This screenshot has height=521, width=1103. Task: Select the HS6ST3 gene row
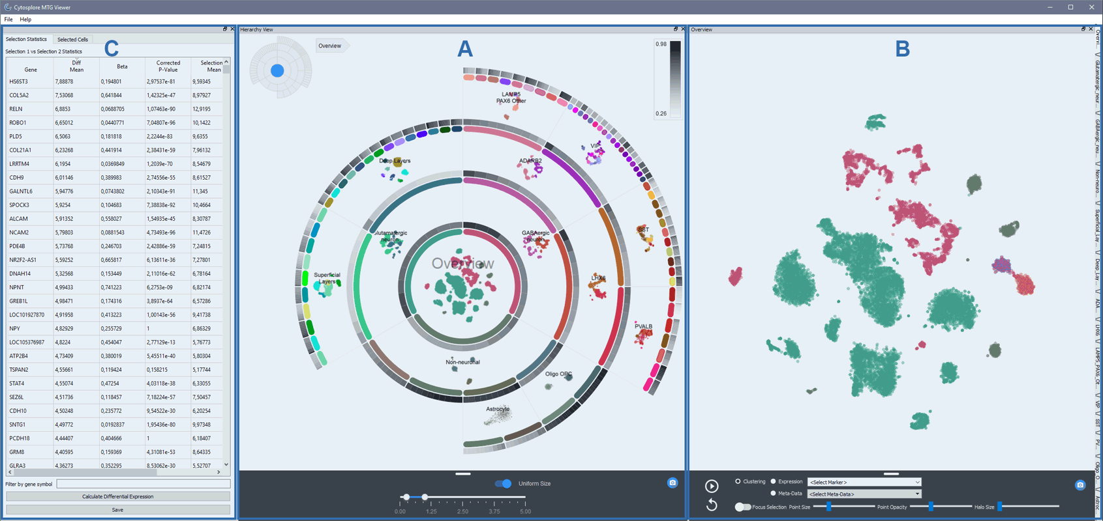(114, 81)
